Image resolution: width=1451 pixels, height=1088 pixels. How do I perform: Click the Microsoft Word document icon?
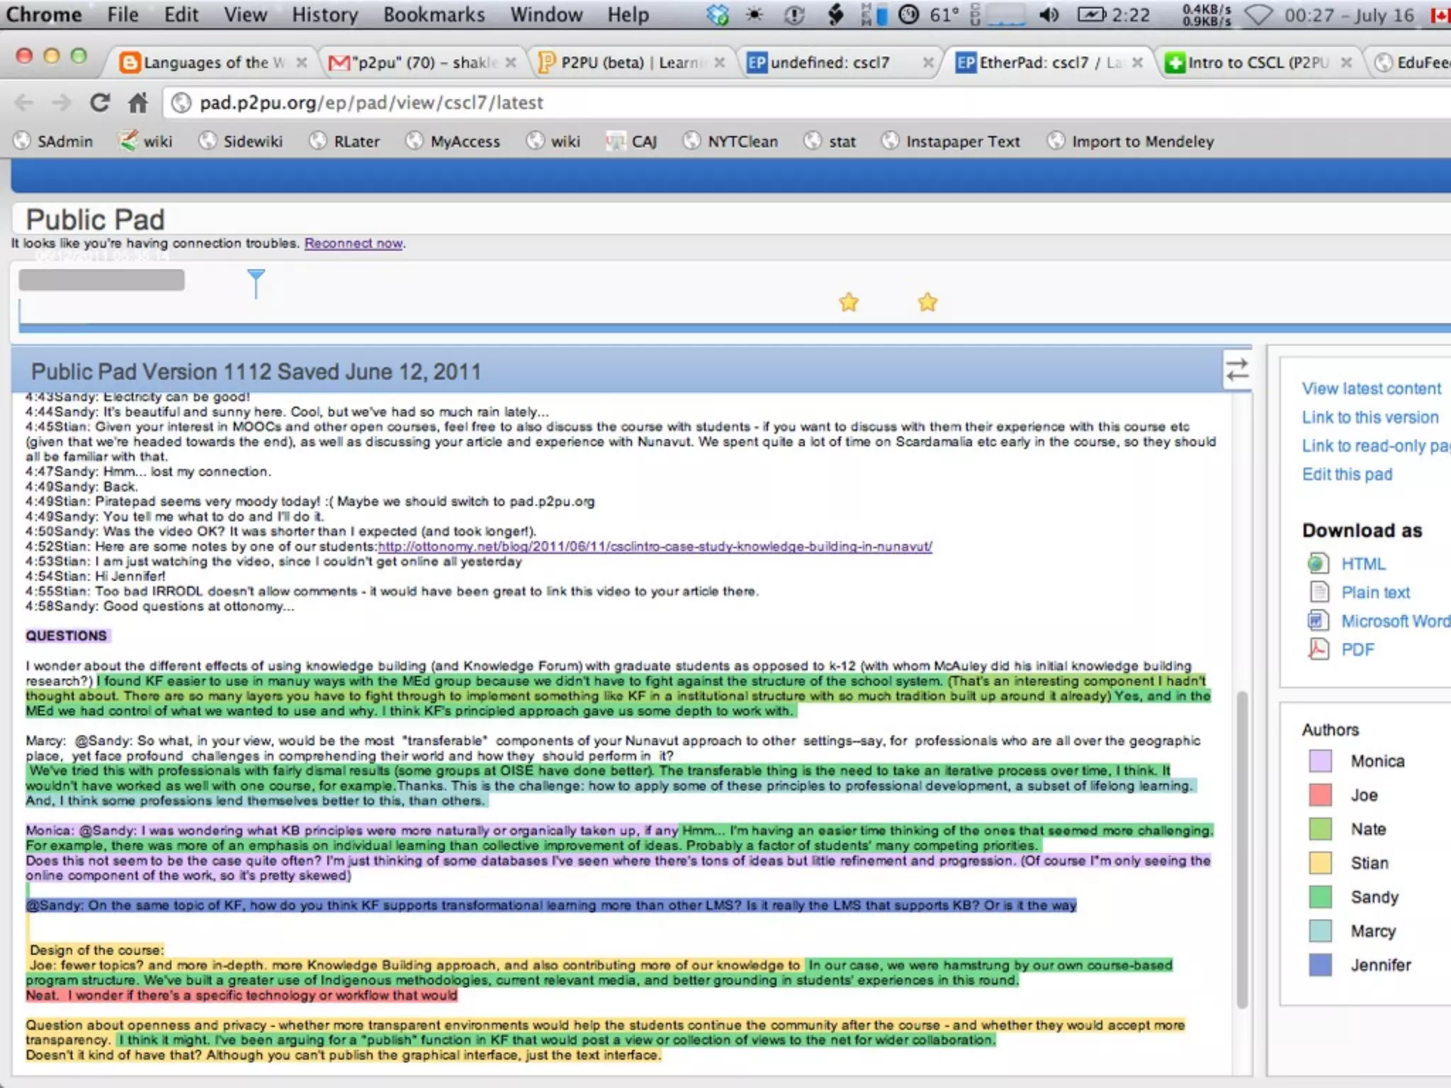tap(1317, 620)
